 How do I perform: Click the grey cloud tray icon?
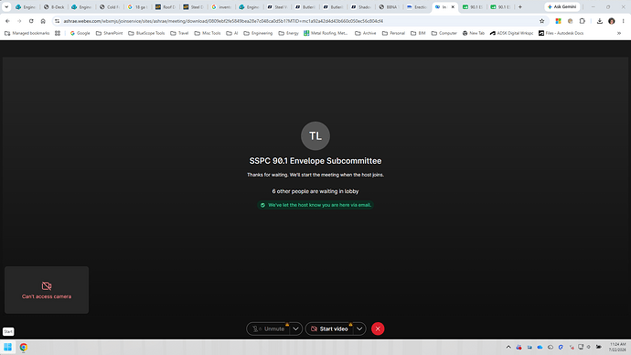(x=551, y=347)
